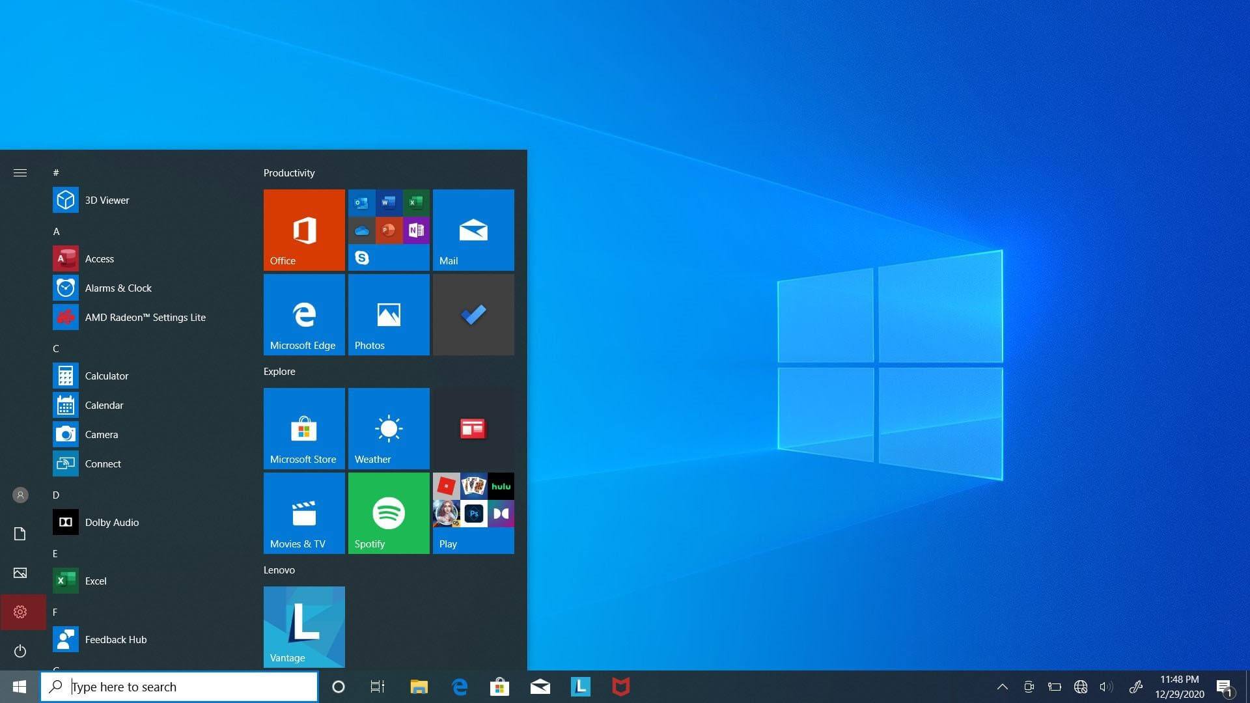Jump via letter E header
This screenshot has width=1250, height=703.
(x=55, y=553)
